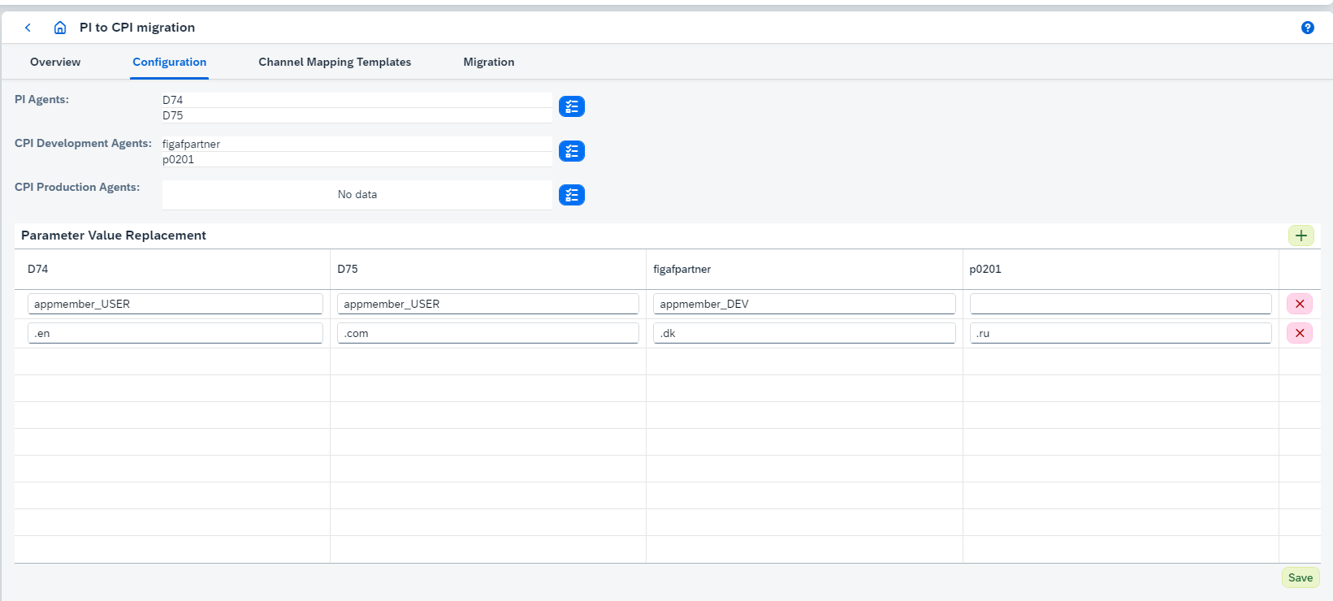Edit the .dk value field

[804, 333]
